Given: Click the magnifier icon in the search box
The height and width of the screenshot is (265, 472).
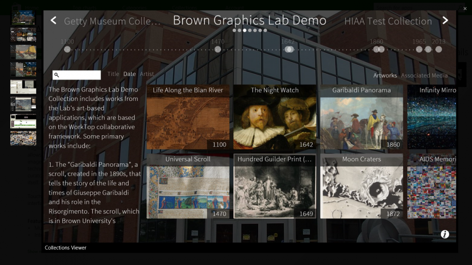Looking at the screenshot, I should tap(57, 75).
